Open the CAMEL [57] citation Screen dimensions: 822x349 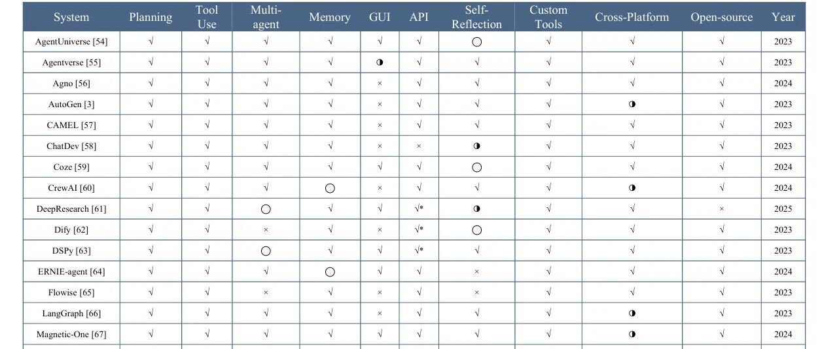[71, 125]
